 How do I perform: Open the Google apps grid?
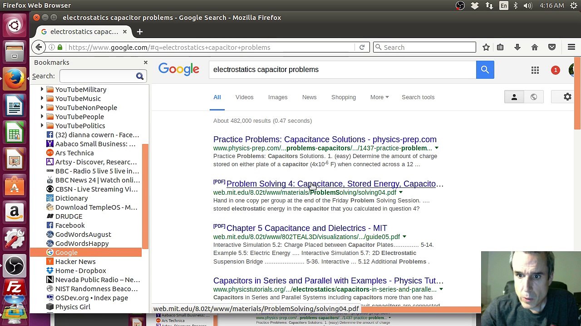[535, 70]
